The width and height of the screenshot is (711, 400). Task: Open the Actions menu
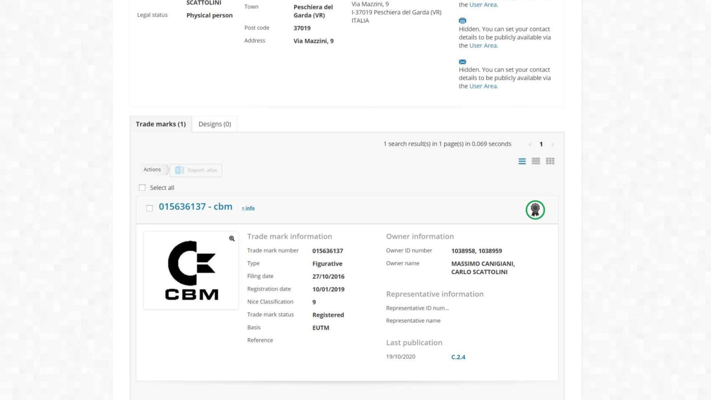tap(152, 170)
